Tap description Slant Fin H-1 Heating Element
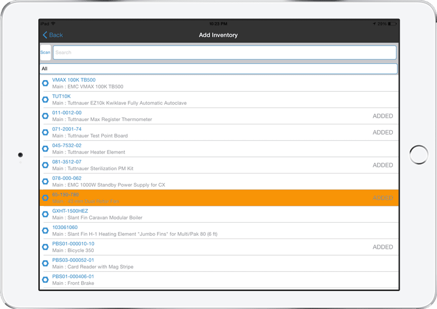 [135, 234]
